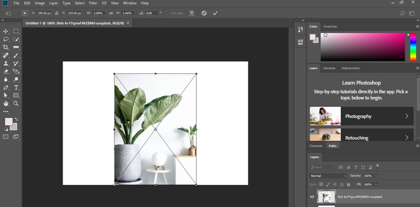The width and height of the screenshot is (420, 207).
Task: Select the Dodge tool
Action: pyautogui.click(x=16, y=80)
